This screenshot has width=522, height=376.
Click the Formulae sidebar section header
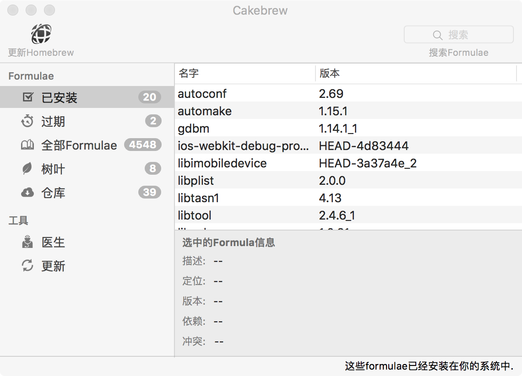(x=31, y=76)
